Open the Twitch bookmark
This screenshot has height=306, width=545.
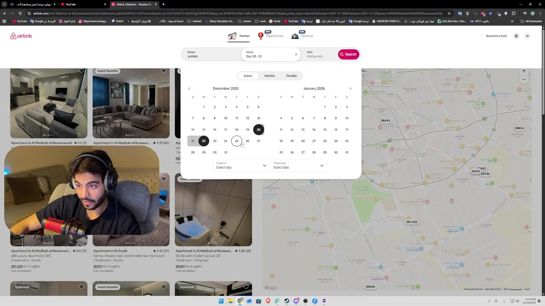pos(117,21)
